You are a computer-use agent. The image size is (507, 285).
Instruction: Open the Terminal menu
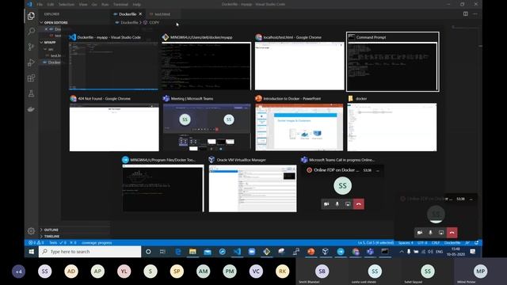pos(120,4)
